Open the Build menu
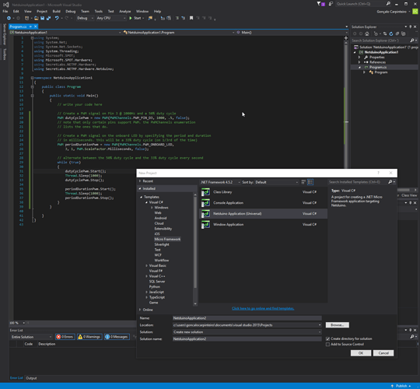420x389 pixels. (57, 11)
